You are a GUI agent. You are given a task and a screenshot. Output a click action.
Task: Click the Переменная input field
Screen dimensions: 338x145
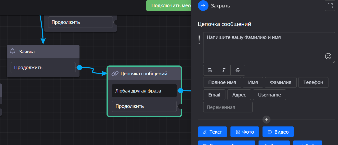click(228, 107)
